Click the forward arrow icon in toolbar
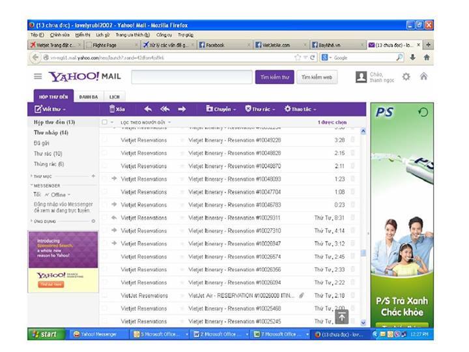 tap(182, 109)
